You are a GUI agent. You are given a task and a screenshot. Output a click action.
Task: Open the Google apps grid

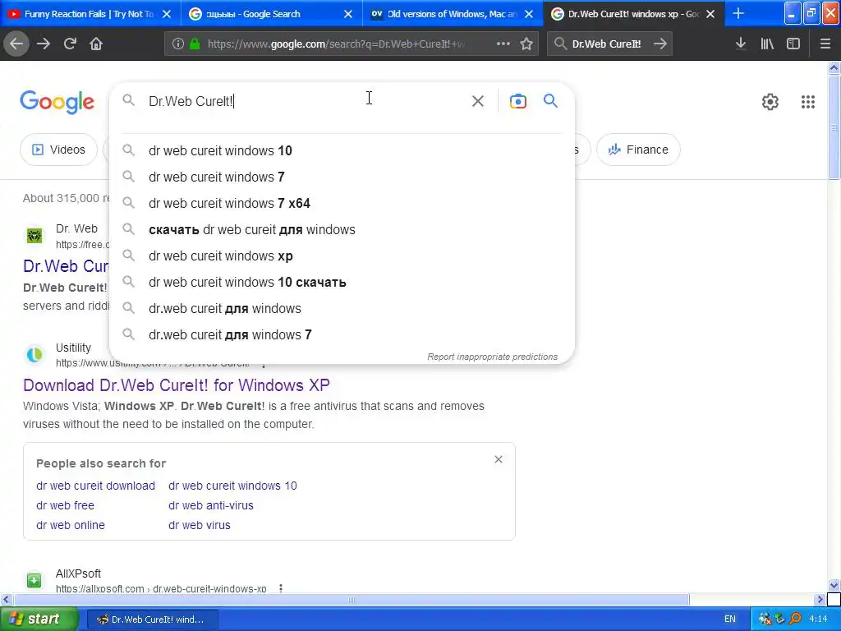pyautogui.click(x=808, y=101)
